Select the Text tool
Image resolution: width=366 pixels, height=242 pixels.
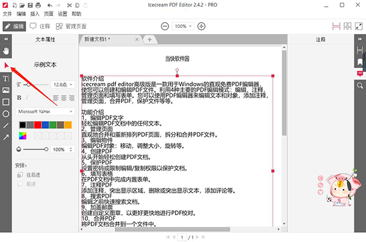[x=6, y=79]
